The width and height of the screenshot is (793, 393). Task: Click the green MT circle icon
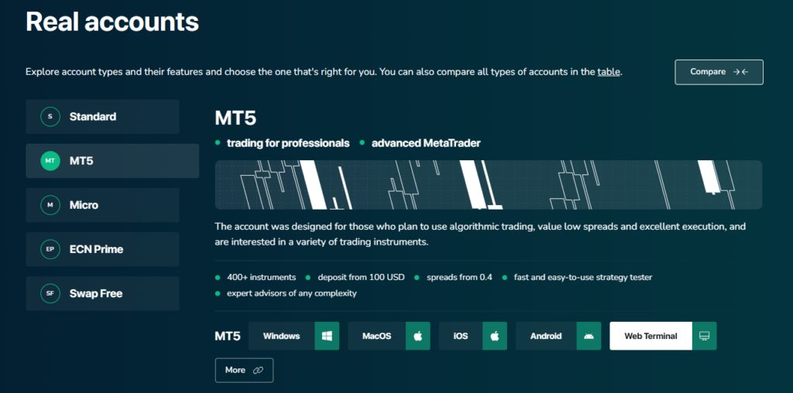[x=50, y=161]
